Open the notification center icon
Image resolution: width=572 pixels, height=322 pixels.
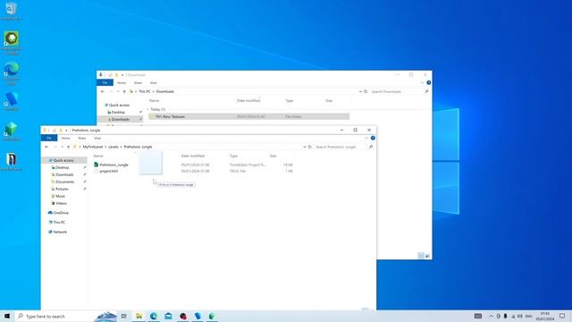click(562, 316)
